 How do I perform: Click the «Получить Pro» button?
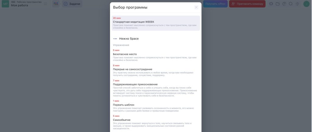[x=215, y=4]
